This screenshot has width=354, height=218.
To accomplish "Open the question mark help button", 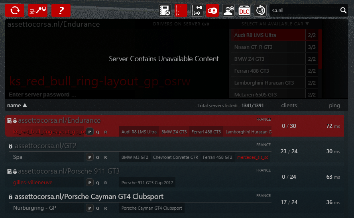I will pos(61,10).
